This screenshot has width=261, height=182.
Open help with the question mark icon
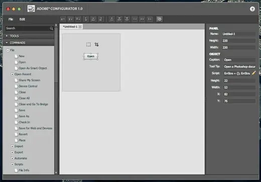click(252, 9)
